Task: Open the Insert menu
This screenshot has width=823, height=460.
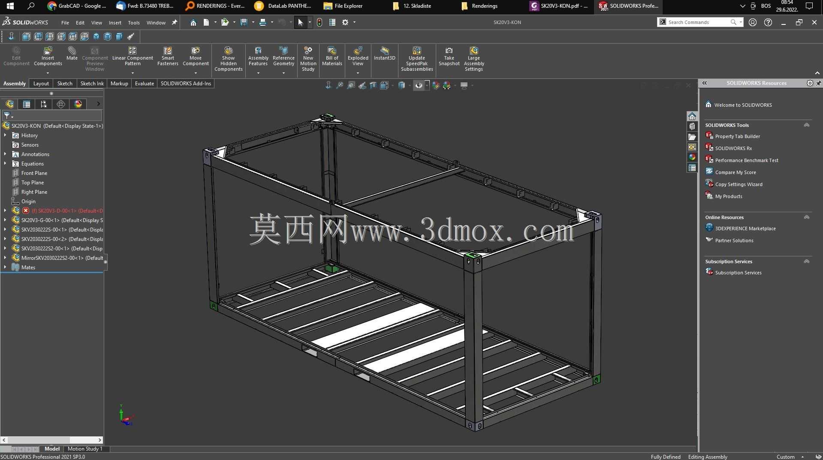Action: (x=115, y=23)
